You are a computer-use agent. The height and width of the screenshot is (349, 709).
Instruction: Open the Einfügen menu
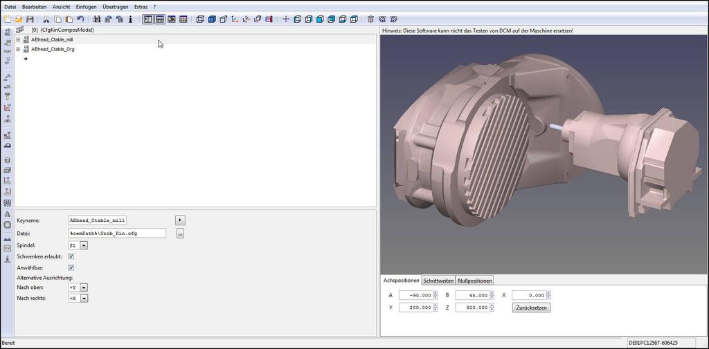[x=87, y=7]
